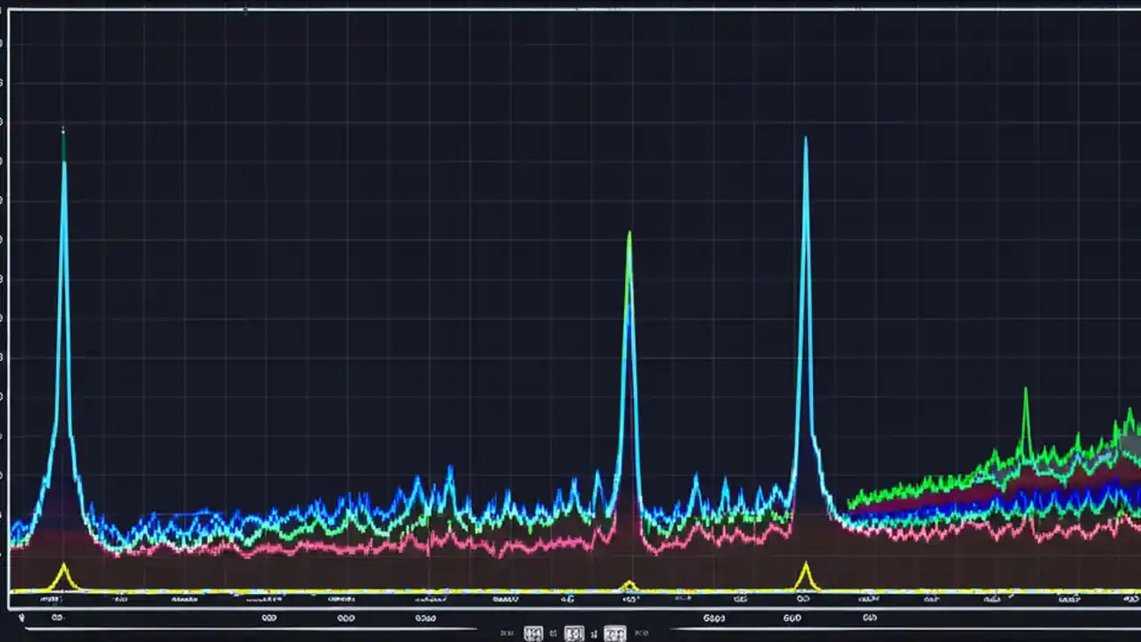Click the middle transport icon below the graph

pos(574,633)
